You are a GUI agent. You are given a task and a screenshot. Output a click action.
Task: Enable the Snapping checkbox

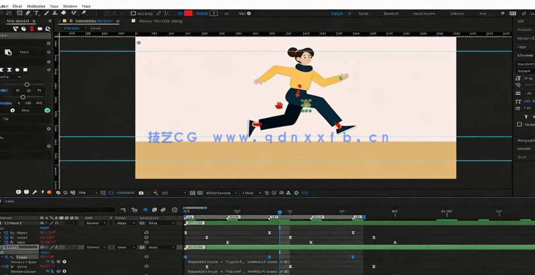pyautogui.click(x=133, y=13)
